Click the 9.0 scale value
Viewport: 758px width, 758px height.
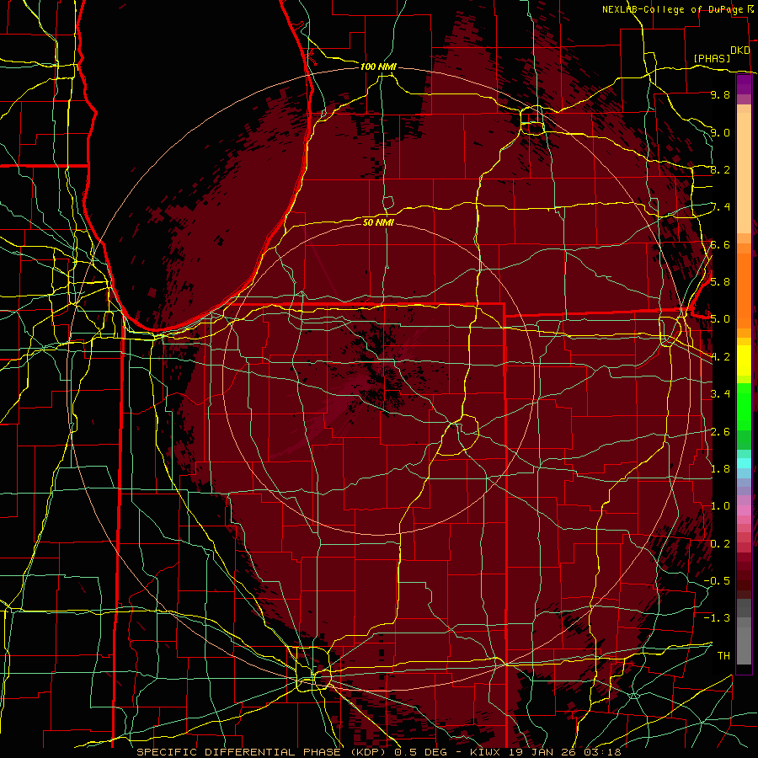[x=720, y=132]
